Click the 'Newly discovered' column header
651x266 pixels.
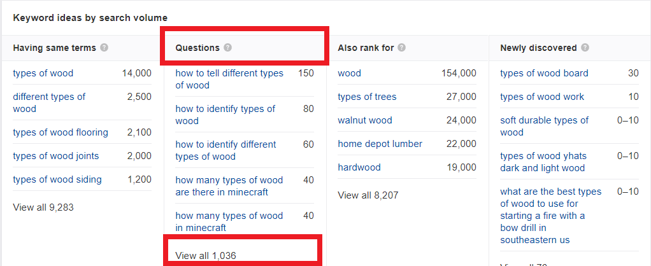point(538,48)
